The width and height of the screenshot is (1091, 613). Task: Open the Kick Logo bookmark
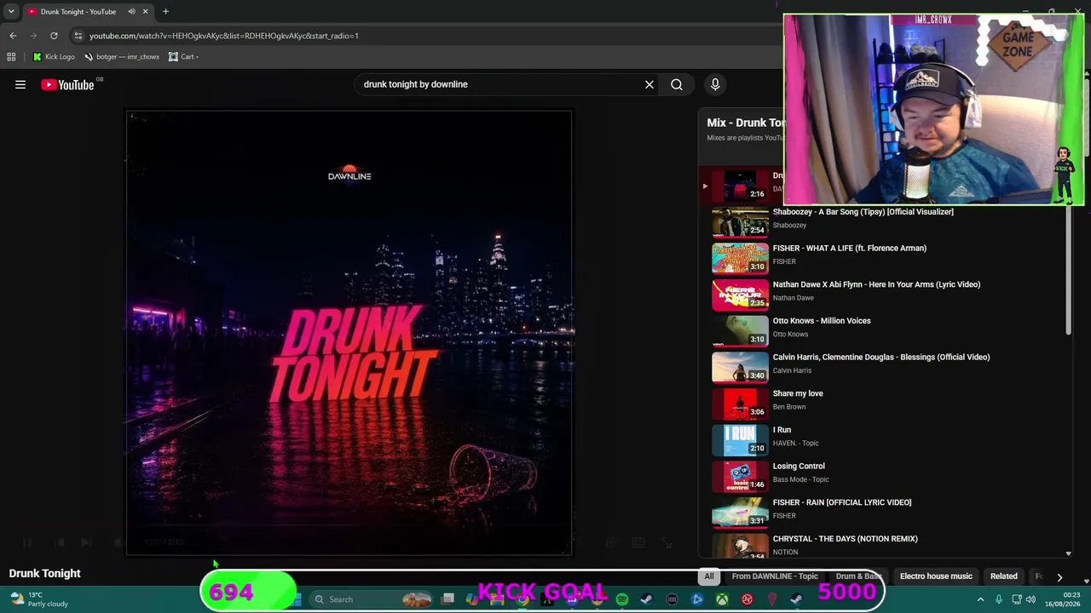tap(54, 57)
